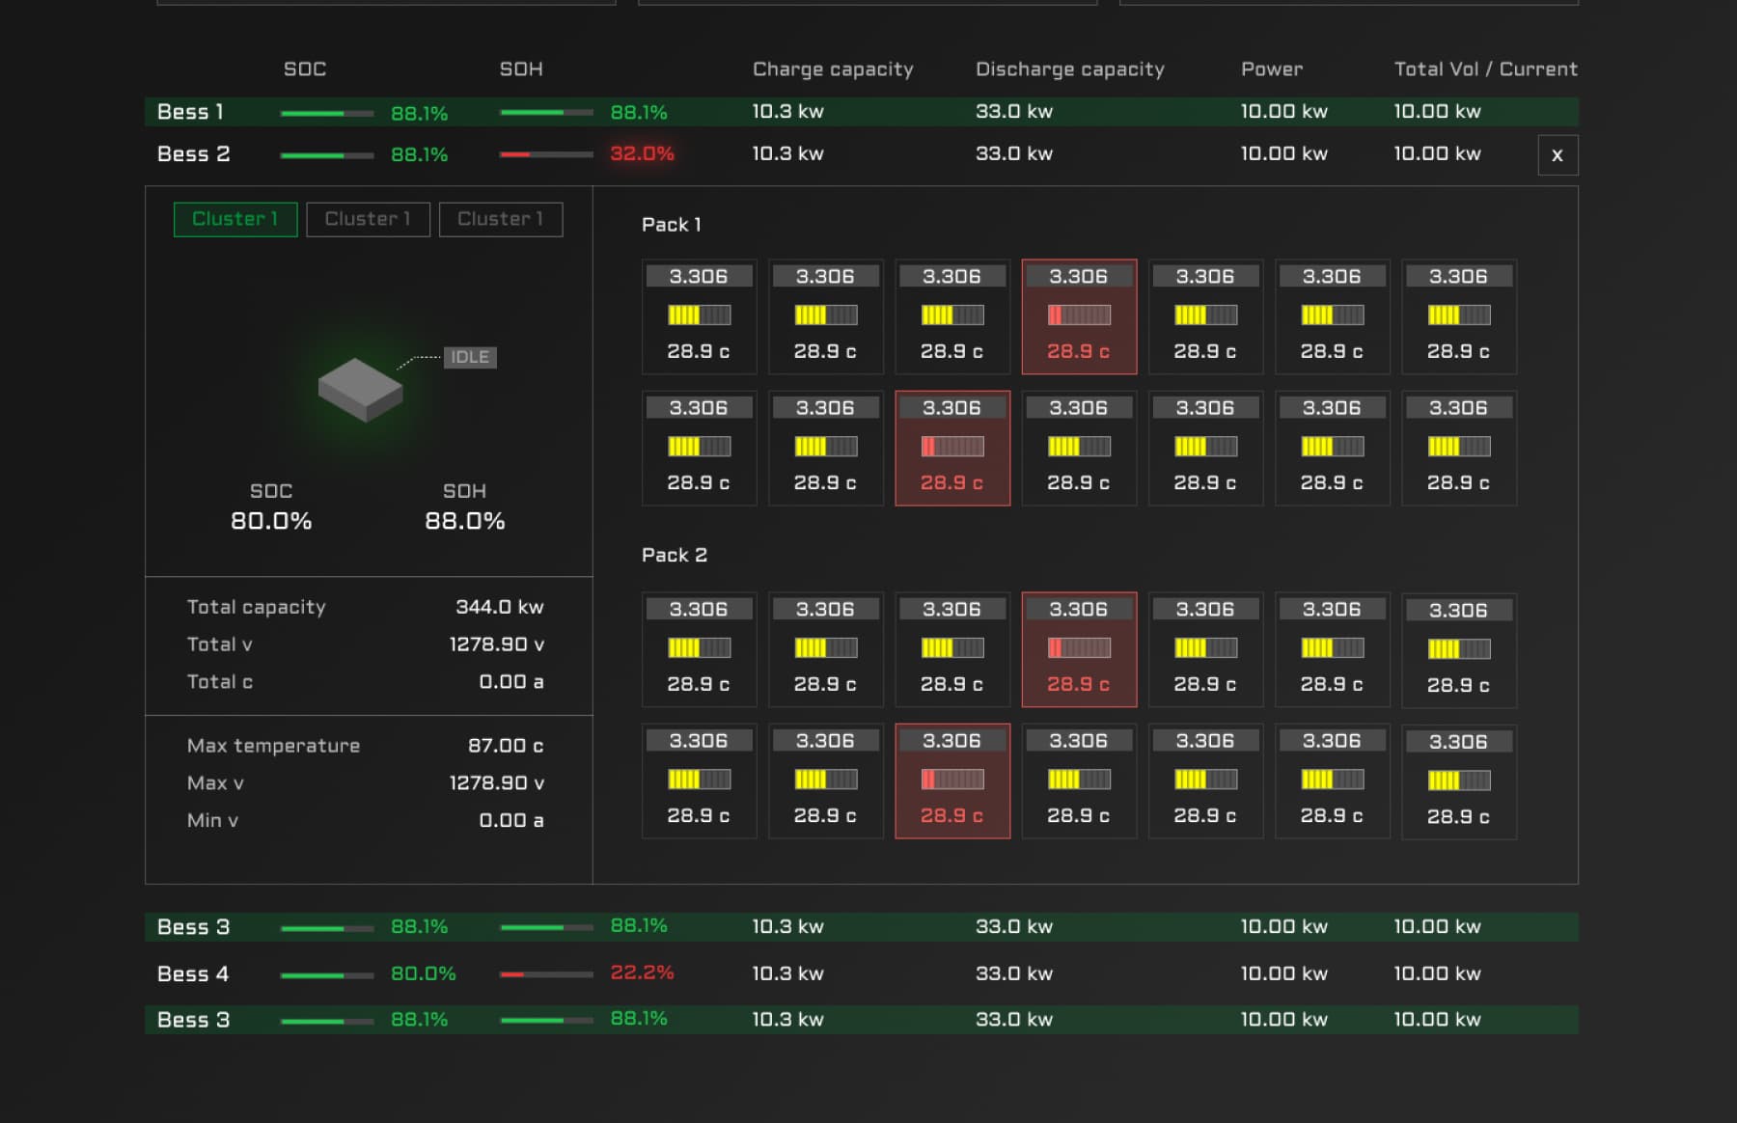The width and height of the screenshot is (1737, 1123).
Task: Select the faulty cell in Pack 2 bottom row
Action: point(951,781)
